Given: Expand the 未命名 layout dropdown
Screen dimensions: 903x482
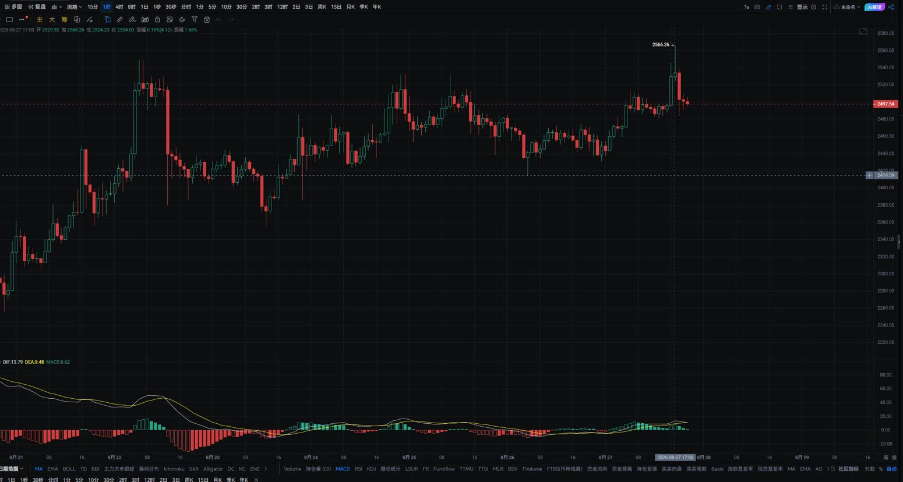Looking at the screenshot, I should coord(847,7).
